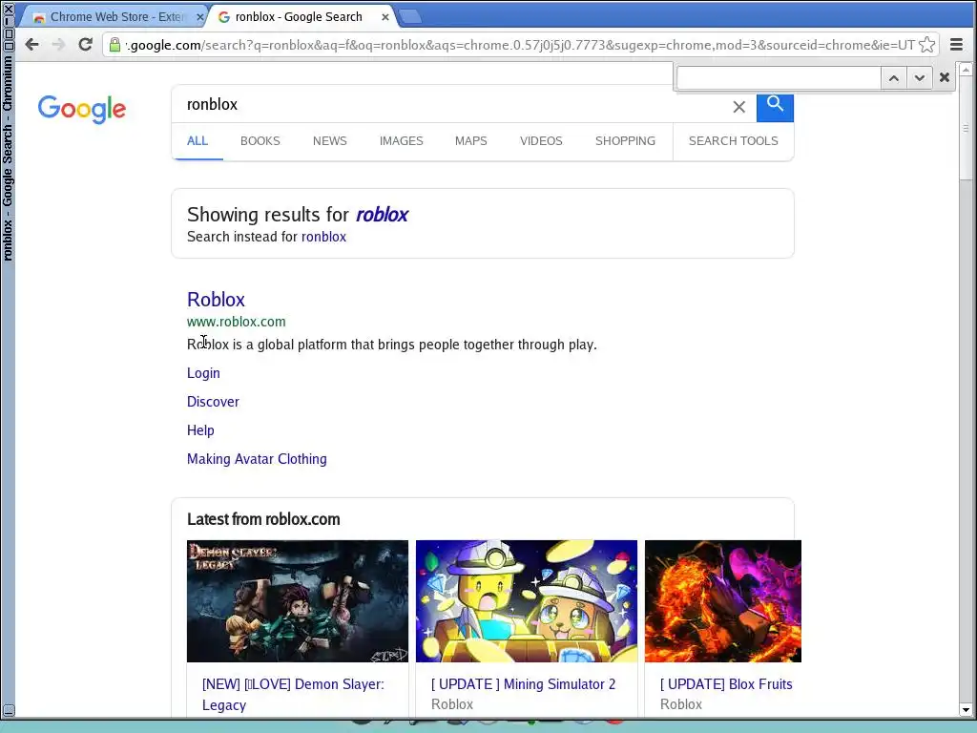The height and width of the screenshot is (733, 977).
Task: Open the Chrome hamburger menu
Action: pyautogui.click(x=956, y=44)
